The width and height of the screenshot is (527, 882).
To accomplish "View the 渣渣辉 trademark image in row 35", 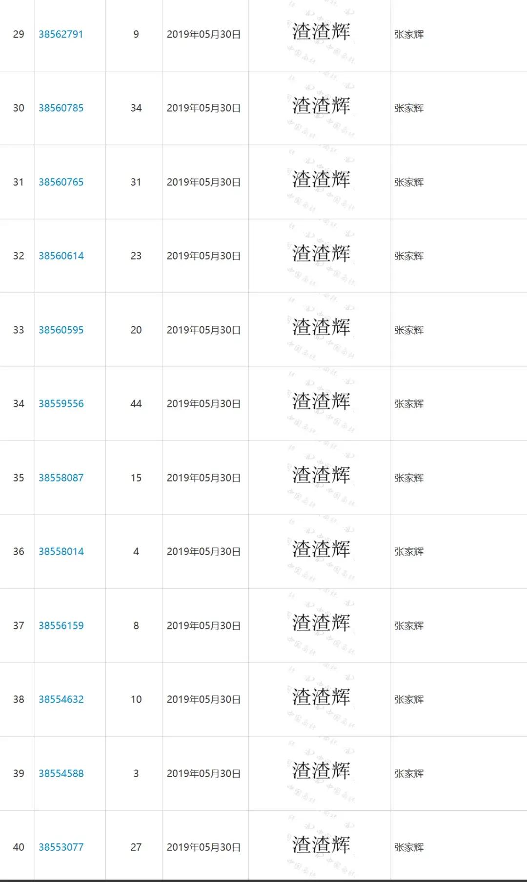I will 321,476.
